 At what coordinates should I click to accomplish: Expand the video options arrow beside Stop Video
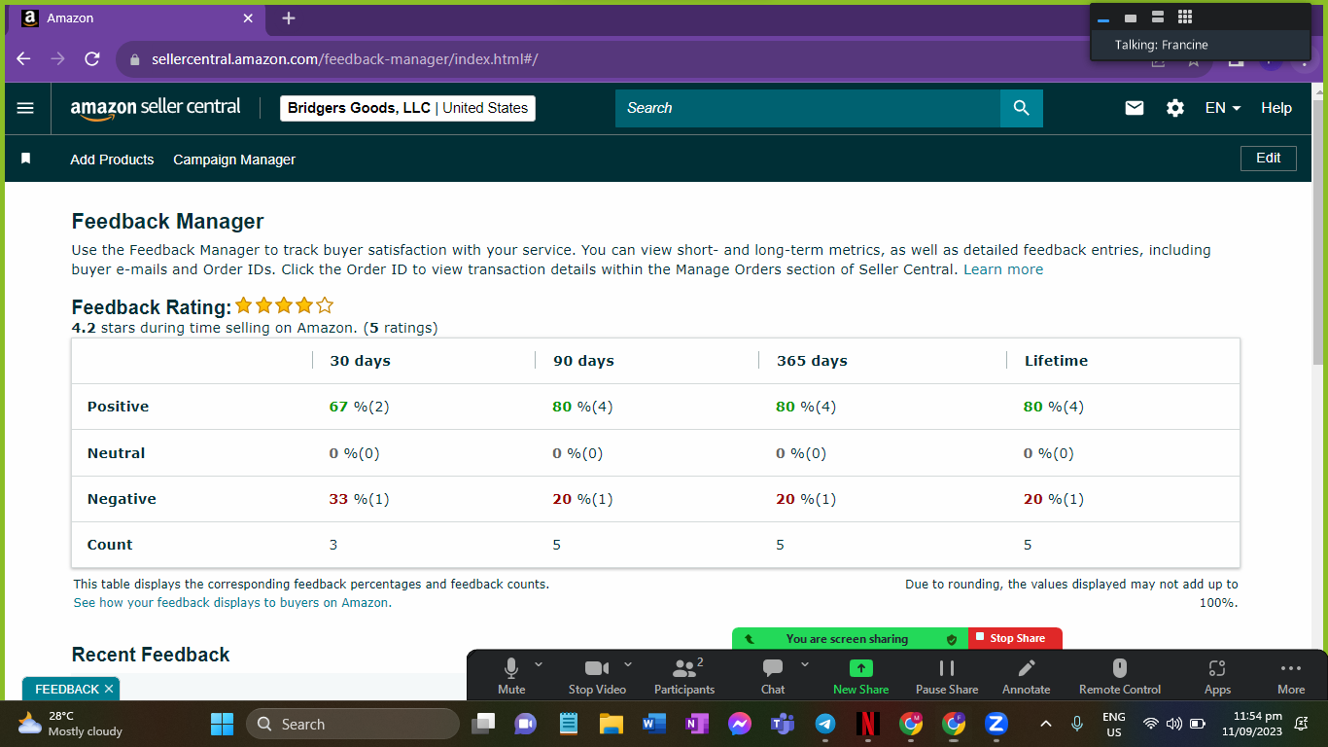(628, 664)
